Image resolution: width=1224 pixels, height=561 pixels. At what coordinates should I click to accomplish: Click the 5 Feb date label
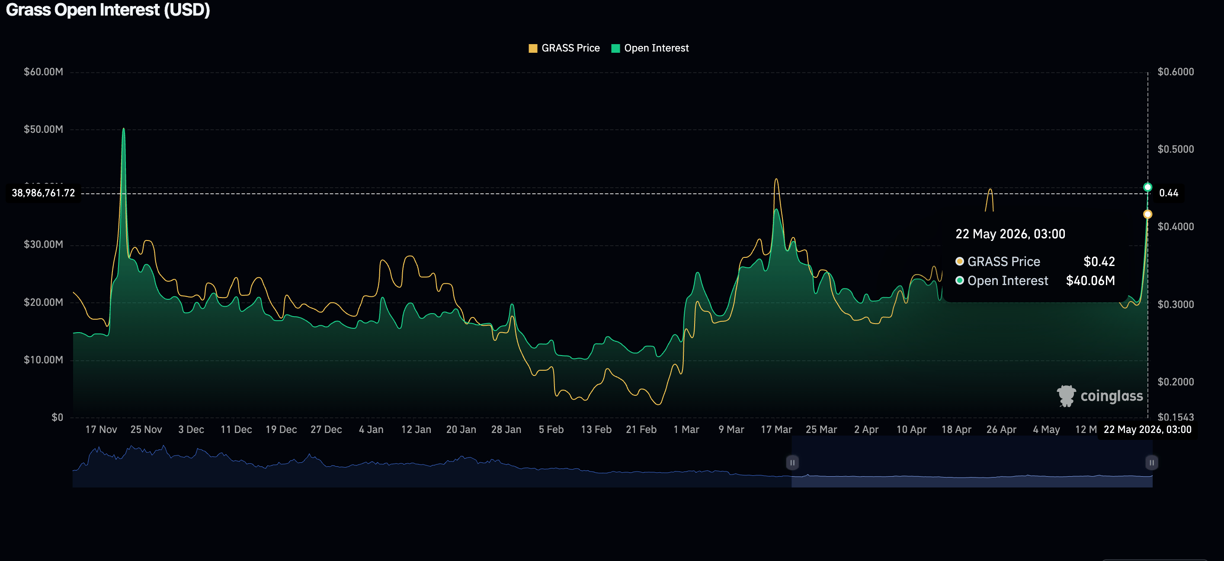[x=551, y=430]
